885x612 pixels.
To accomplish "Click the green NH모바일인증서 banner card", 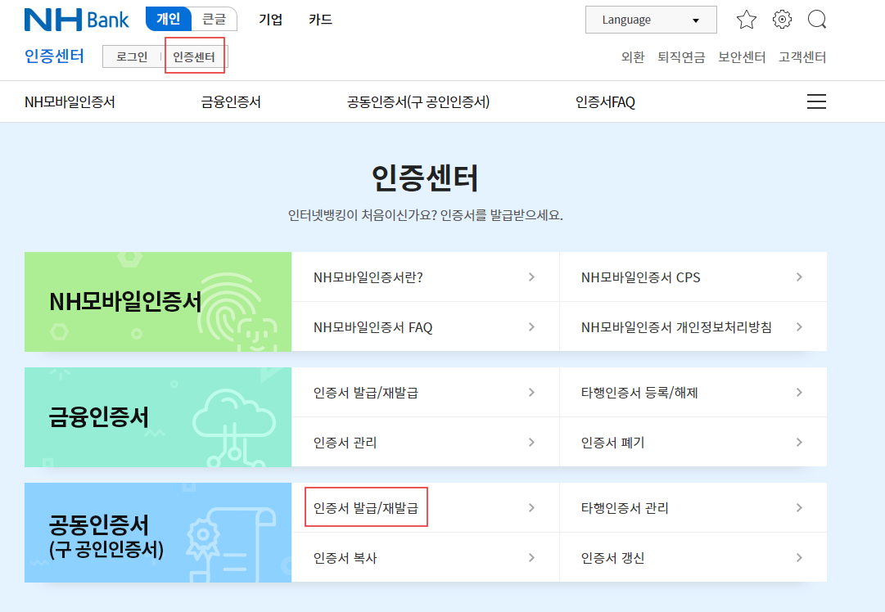I will [x=158, y=302].
